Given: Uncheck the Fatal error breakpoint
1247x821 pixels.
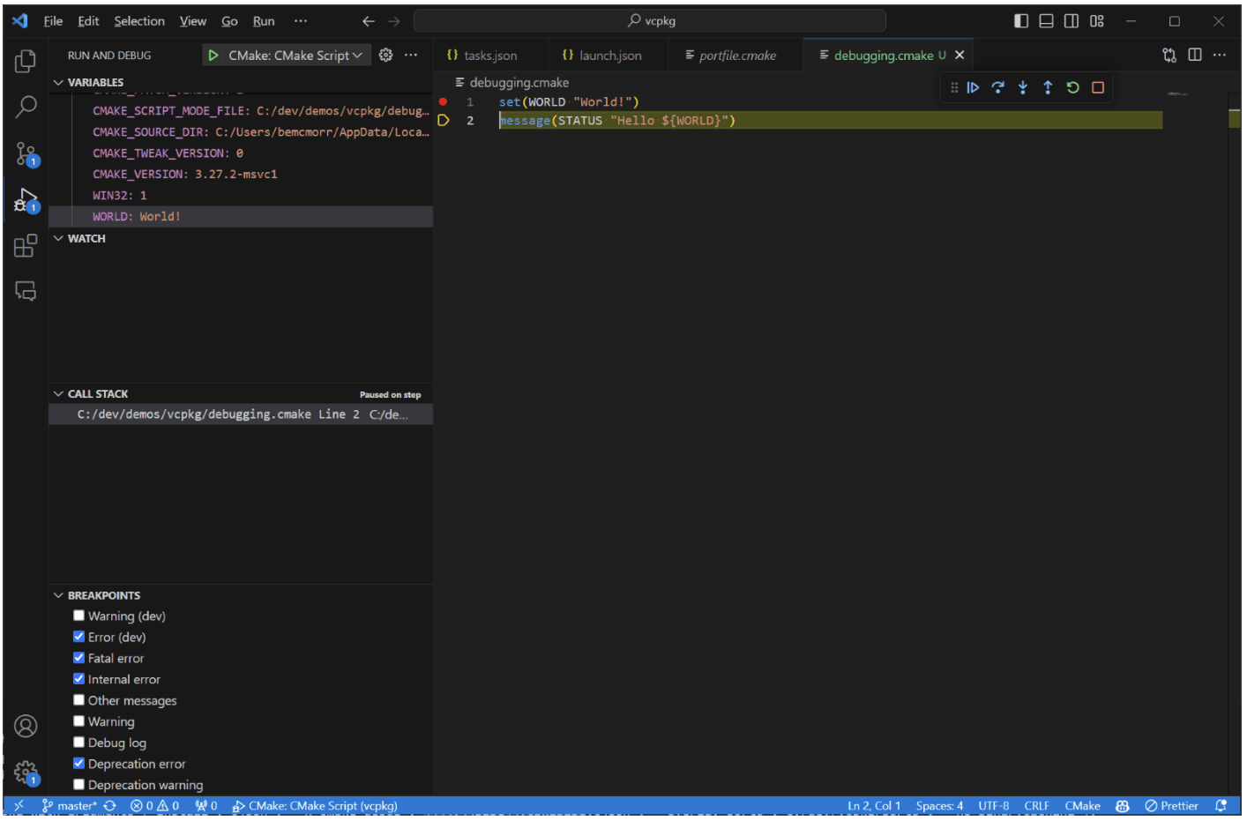Looking at the screenshot, I should click(x=78, y=657).
